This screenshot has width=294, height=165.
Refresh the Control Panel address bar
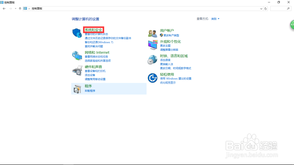pyautogui.click(x=265, y=9)
